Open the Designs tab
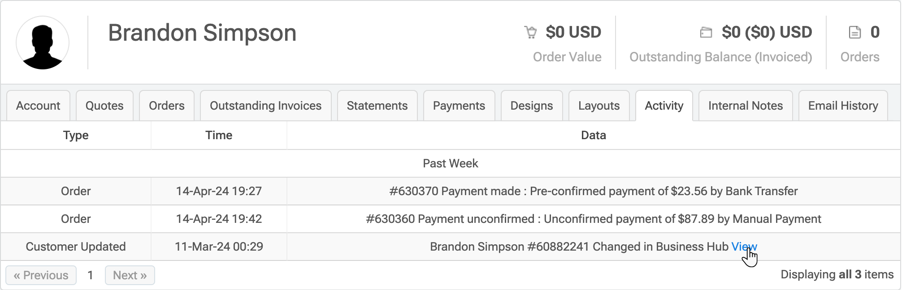The width and height of the screenshot is (902, 290). pyautogui.click(x=532, y=106)
